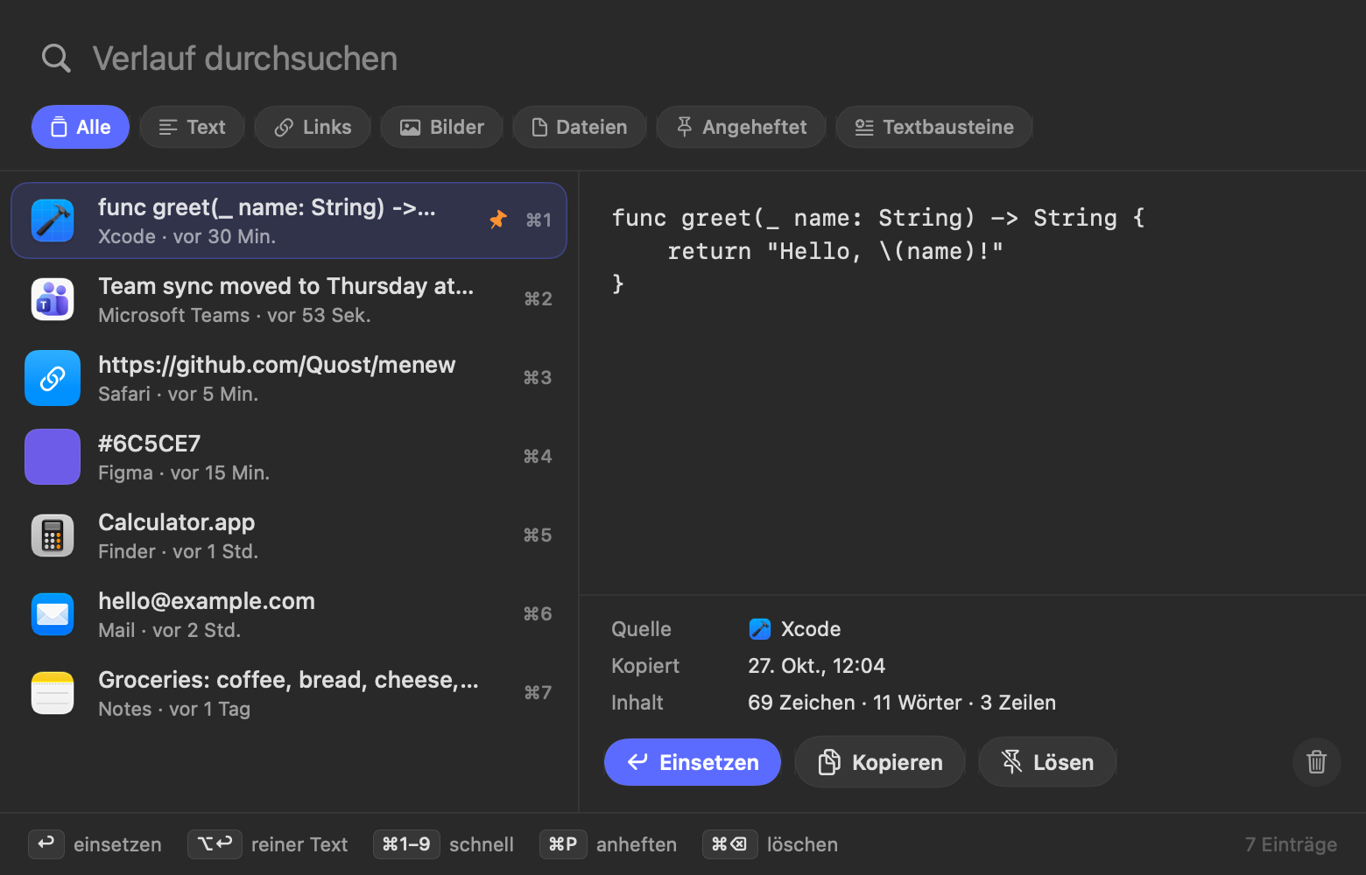Image resolution: width=1366 pixels, height=875 pixels.
Task: Click the blue link icon for GitHub entry
Action: pyautogui.click(x=53, y=378)
